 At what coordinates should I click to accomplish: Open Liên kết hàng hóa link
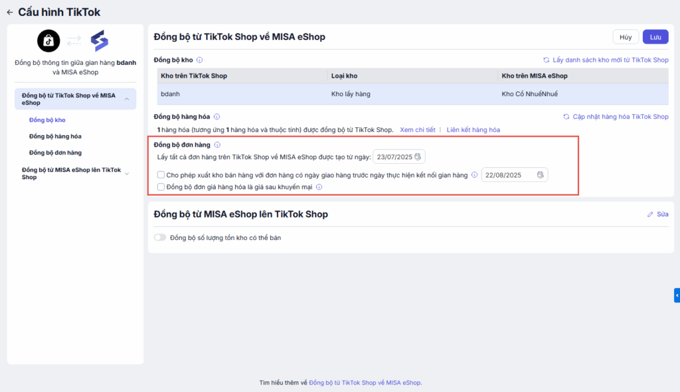point(473,130)
